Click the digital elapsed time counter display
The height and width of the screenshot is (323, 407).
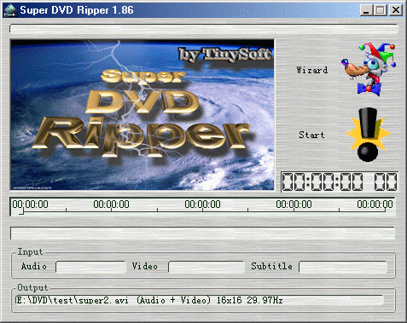pos(340,182)
